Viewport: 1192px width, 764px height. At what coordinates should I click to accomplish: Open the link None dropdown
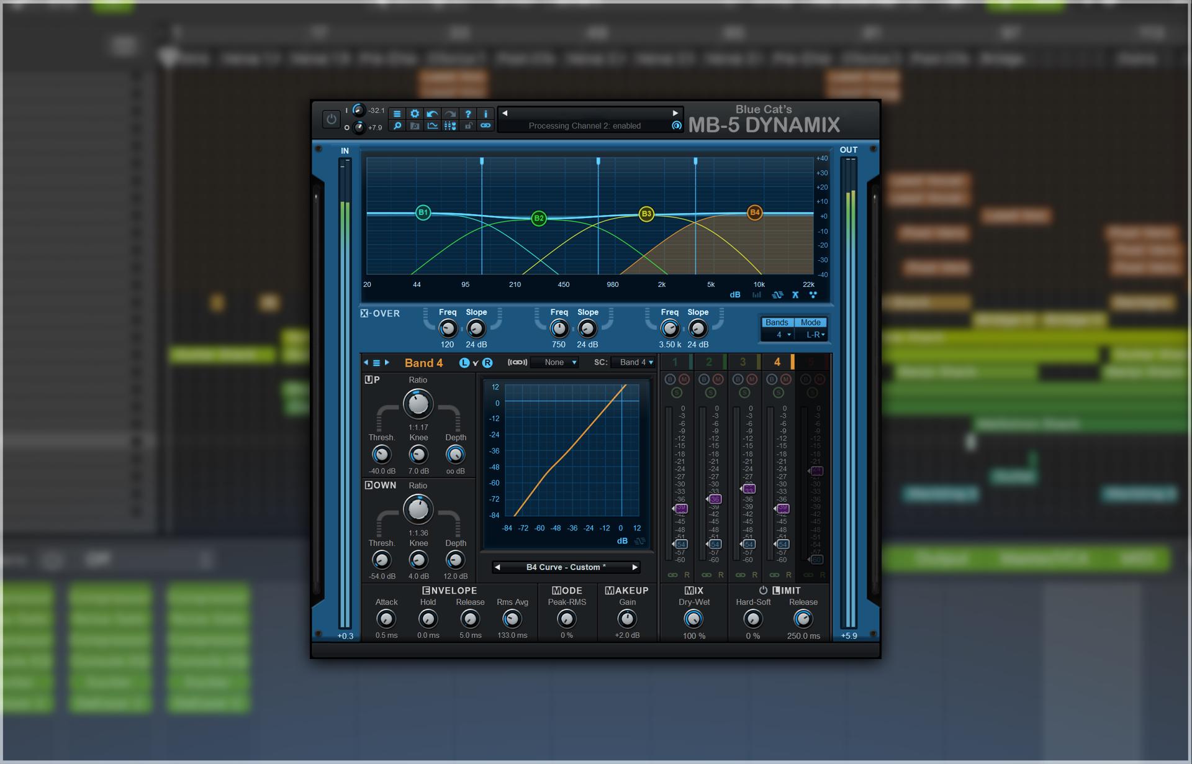pyautogui.click(x=556, y=362)
